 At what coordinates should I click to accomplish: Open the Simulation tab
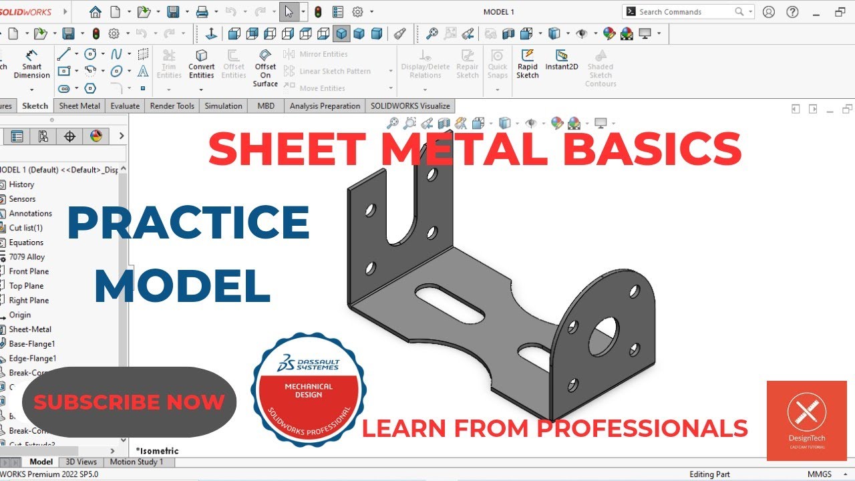coord(223,106)
